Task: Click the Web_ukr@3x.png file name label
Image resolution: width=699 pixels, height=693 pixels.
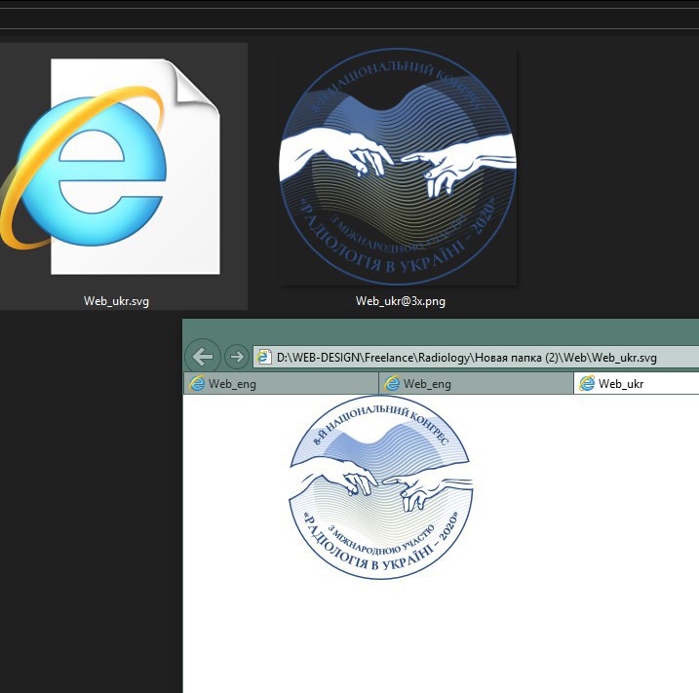Action: tap(401, 301)
